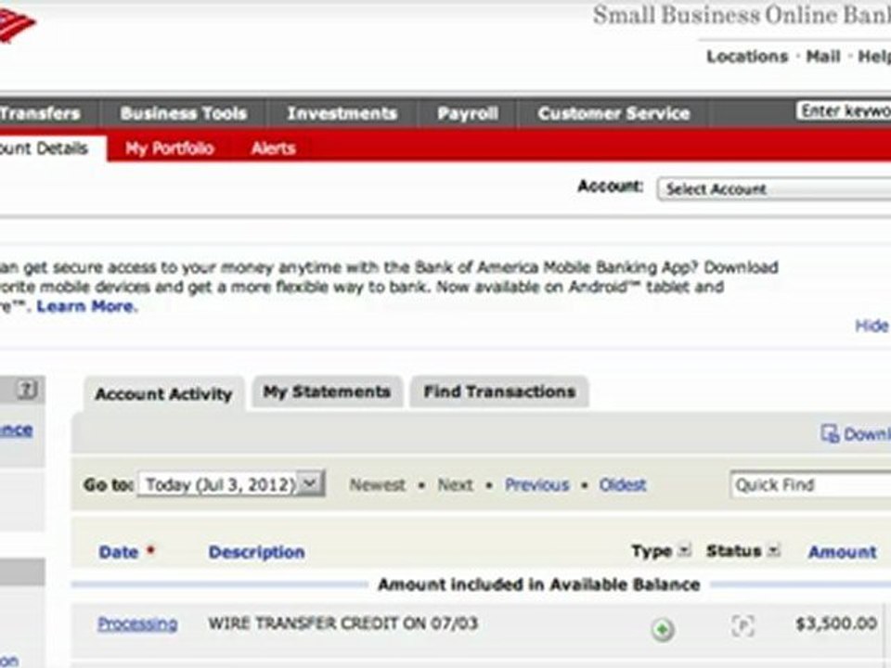Sort by the Date column header
This screenshot has height=668, width=891.
click(118, 551)
